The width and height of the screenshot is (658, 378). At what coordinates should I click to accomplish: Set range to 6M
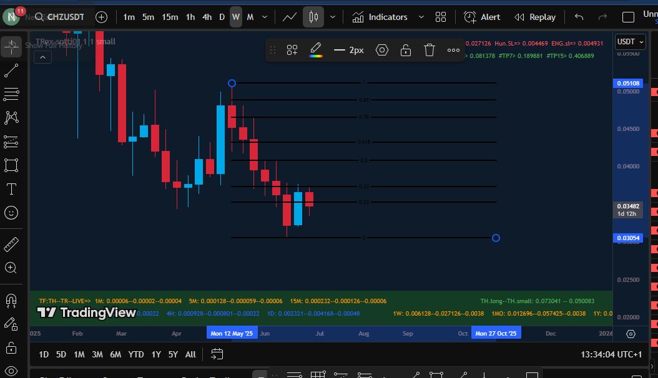point(115,354)
